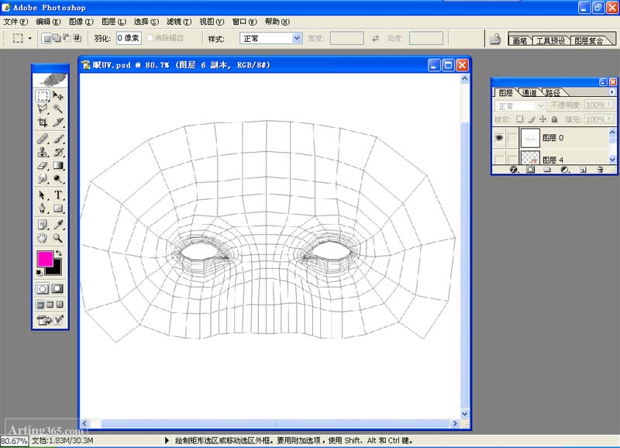
Task: Delete layer using trash icon
Action: click(x=600, y=170)
